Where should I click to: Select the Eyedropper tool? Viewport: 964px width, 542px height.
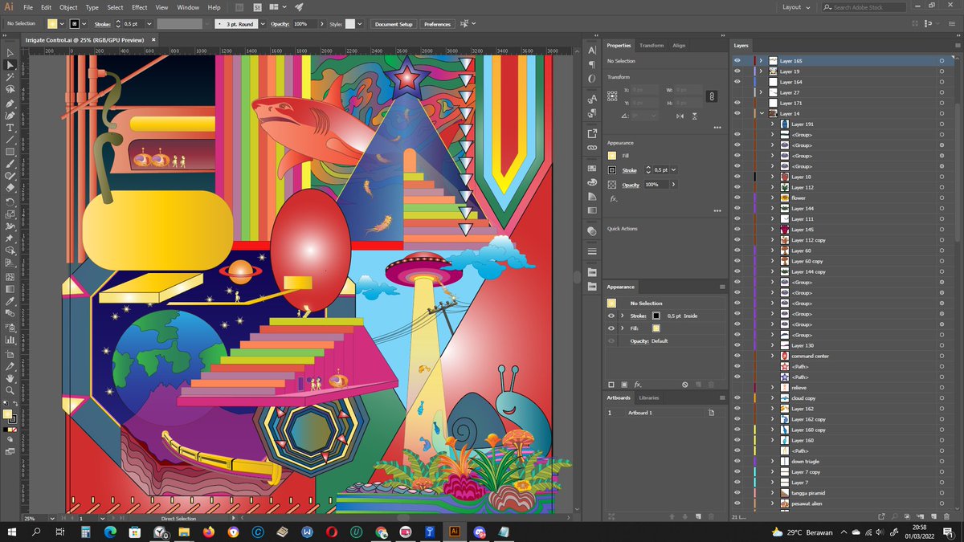click(10, 302)
